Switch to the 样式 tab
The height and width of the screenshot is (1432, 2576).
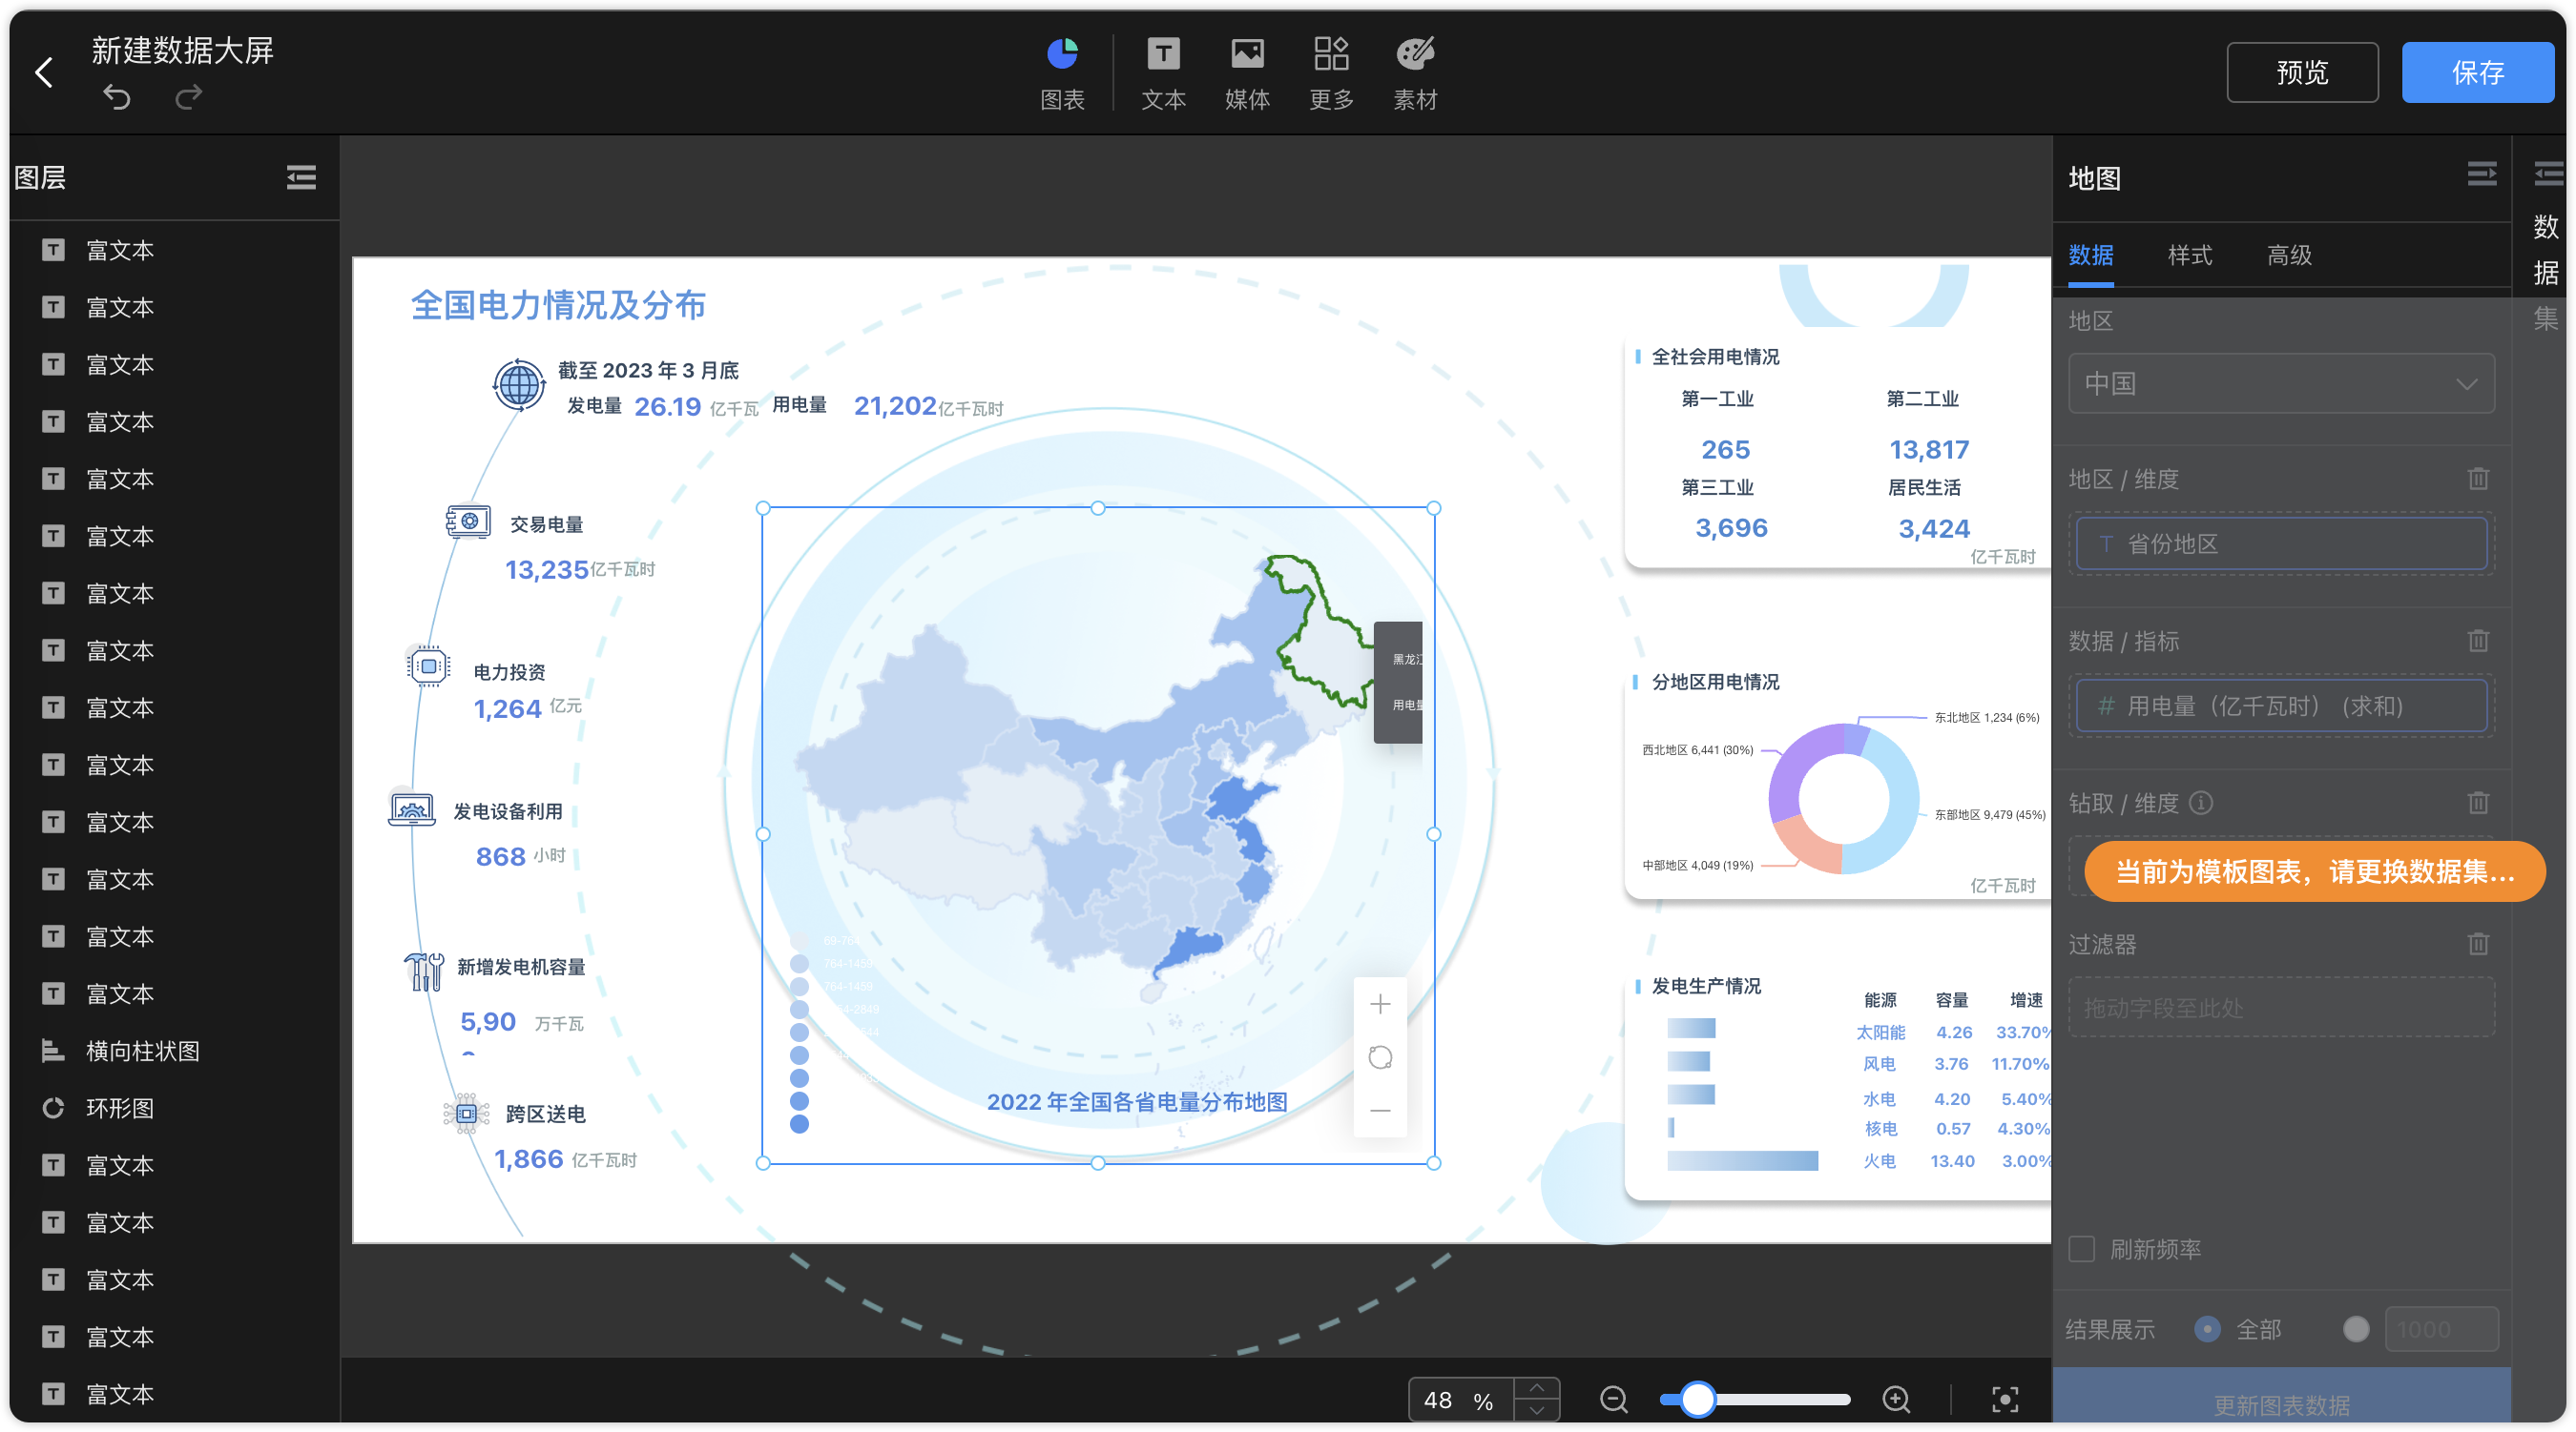point(2189,256)
